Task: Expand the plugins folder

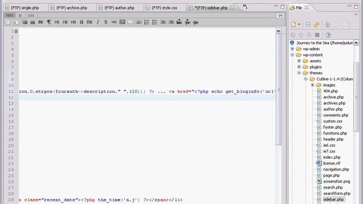Action: [x=299, y=67]
